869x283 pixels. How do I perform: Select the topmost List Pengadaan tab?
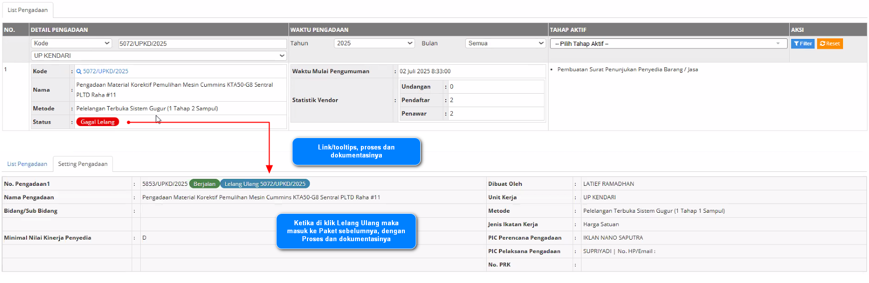click(28, 10)
